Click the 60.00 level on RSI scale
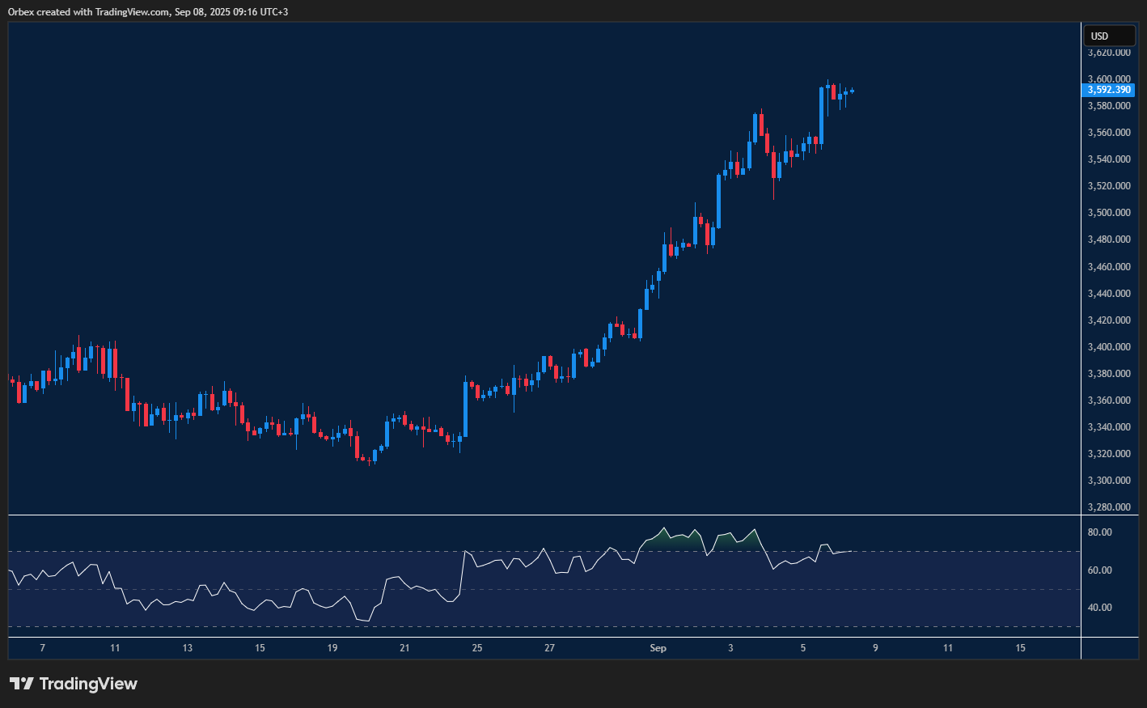Viewport: 1147px width, 708px height. click(1099, 570)
